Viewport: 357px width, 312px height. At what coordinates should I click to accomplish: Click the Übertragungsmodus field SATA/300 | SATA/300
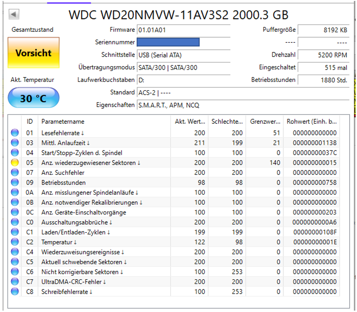pyautogui.click(x=184, y=67)
